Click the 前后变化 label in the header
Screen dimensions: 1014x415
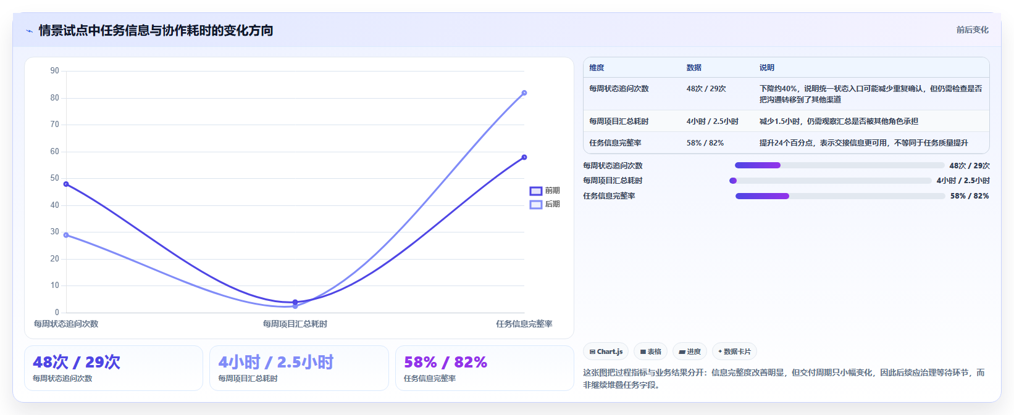pos(972,30)
